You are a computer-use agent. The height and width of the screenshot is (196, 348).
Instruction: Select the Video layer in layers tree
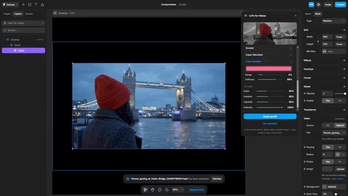pos(23,51)
